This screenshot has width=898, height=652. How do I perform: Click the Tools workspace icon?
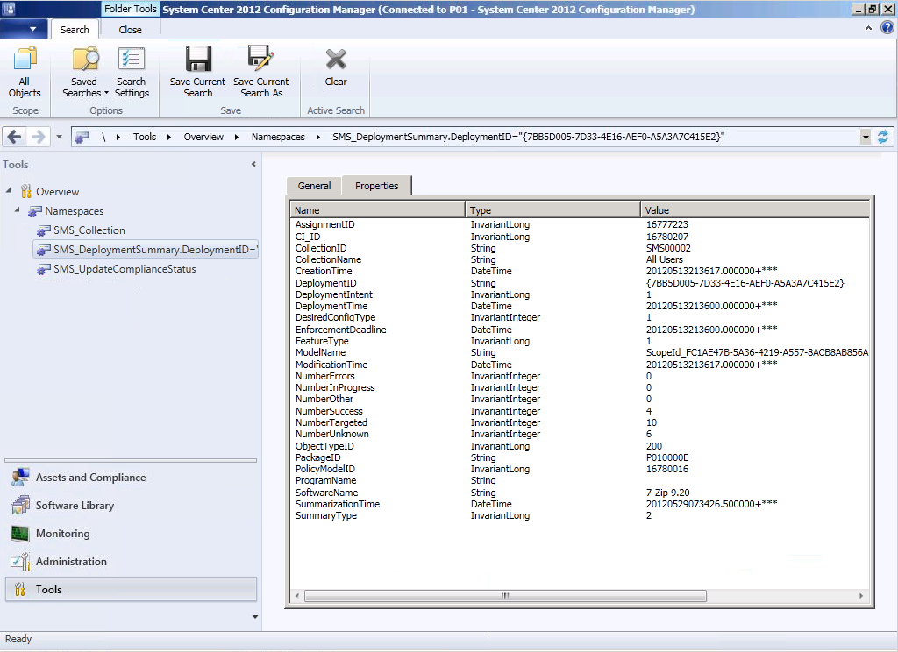pyautogui.click(x=20, y=589)
